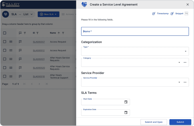194x126 pixels.
Task: Click the Name column header text
Action: coord(53,33)
